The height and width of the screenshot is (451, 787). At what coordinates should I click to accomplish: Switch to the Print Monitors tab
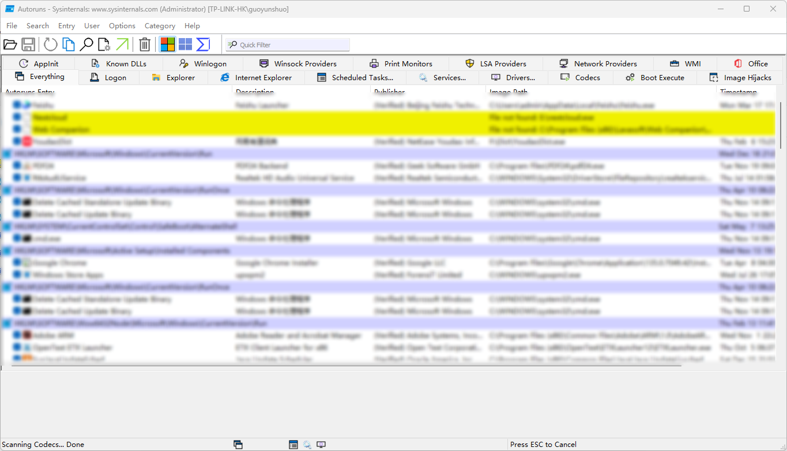tap(401, 63)
